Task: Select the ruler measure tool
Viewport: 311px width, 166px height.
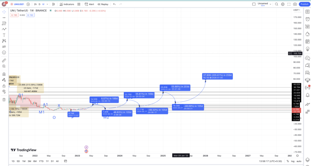Action: click(x=4, y=60)
